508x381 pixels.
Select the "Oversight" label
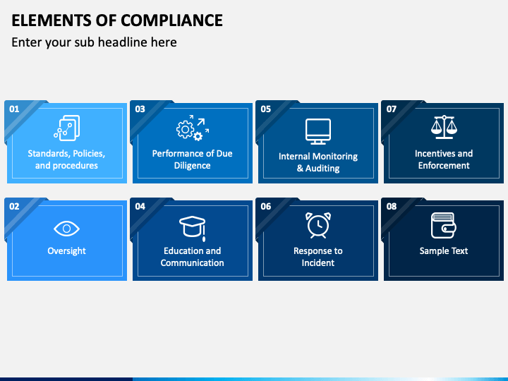tap(67, 251)
